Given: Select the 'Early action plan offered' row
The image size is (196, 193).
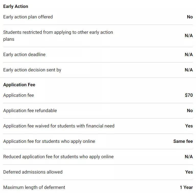Looking at the screenshot, I should 98,17.
